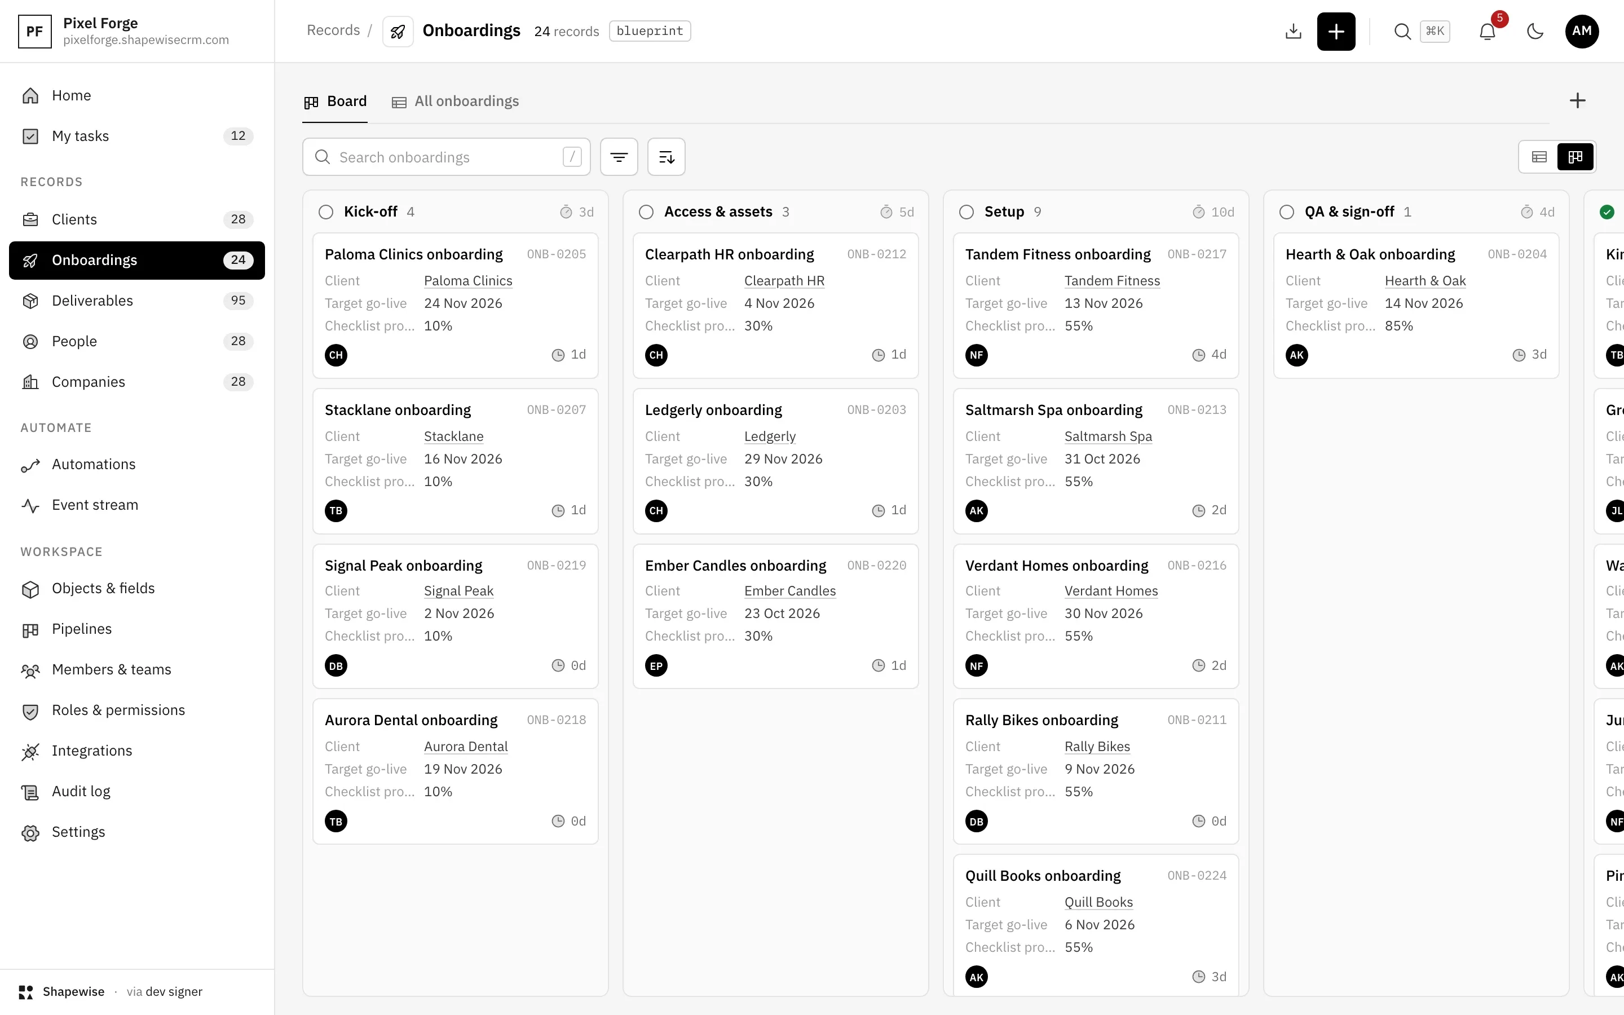1624x1015 pixels.
Task: Click CH avatar on Paloma Clinics card
Action: pyautogui.click(x=336, y=355)
